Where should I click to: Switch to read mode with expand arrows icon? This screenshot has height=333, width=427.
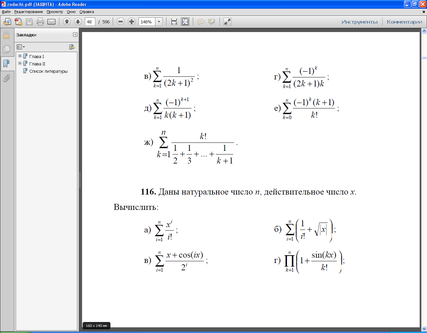click(x=228, y=22)
